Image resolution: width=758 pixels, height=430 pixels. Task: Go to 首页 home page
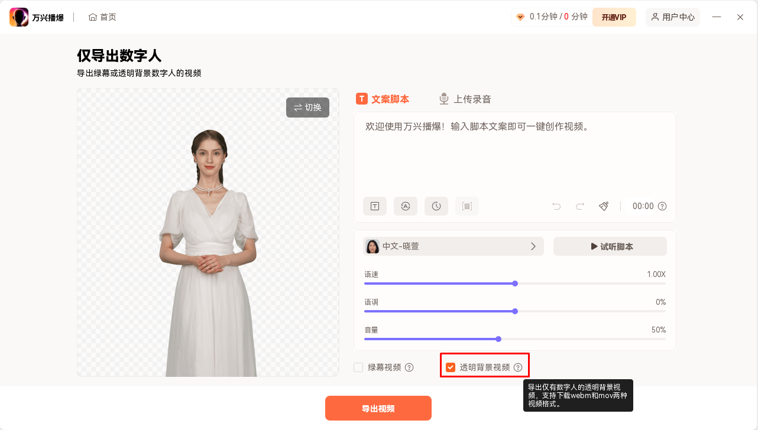[x=102, y=17]
